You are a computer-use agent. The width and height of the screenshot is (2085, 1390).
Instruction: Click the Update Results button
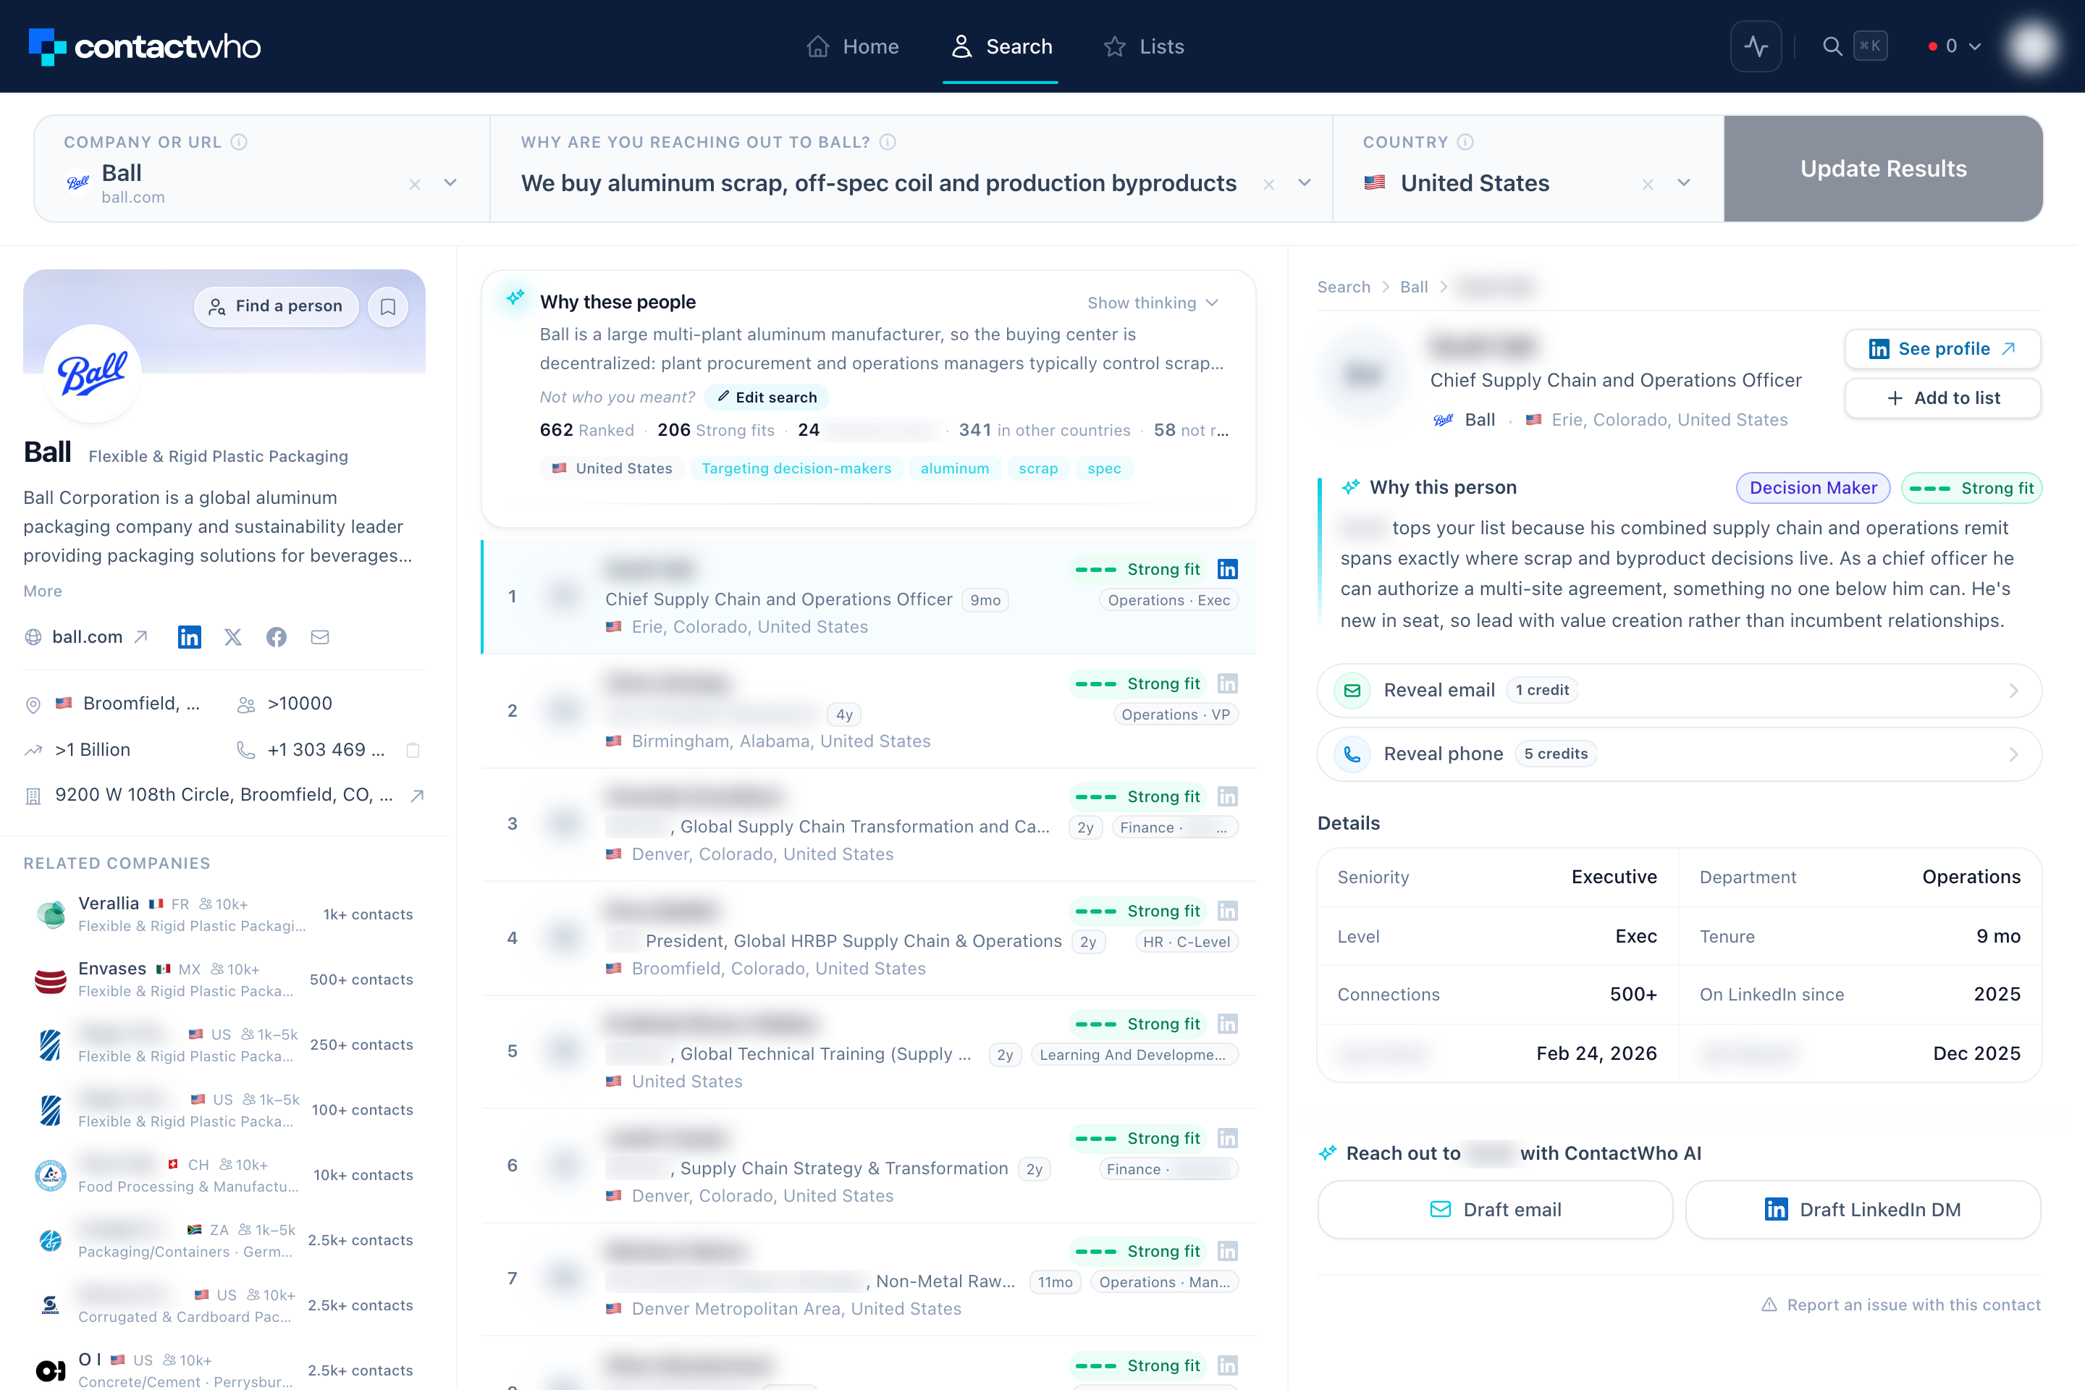pos(1883,169)
